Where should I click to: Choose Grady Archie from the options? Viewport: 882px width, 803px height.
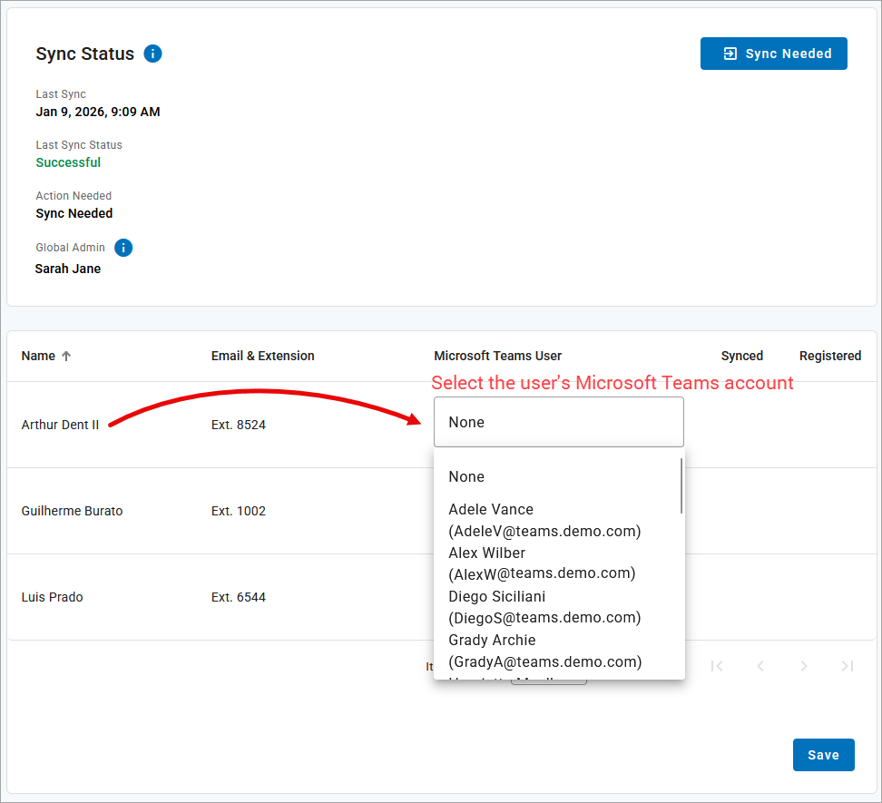544,651
